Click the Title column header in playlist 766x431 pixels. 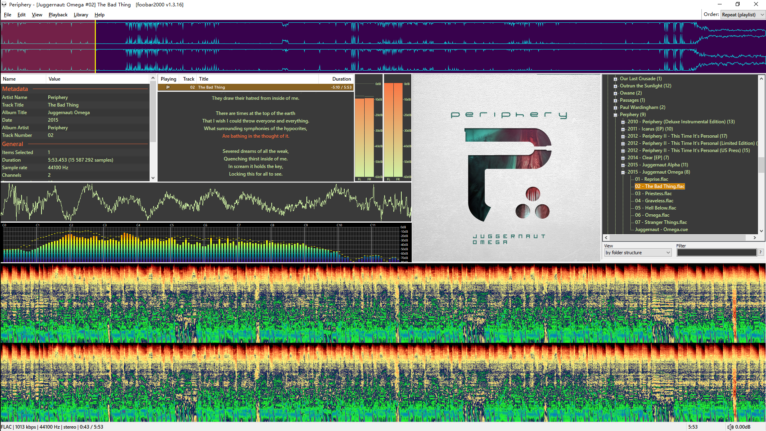pyautogui.click(x=204, y=79)
